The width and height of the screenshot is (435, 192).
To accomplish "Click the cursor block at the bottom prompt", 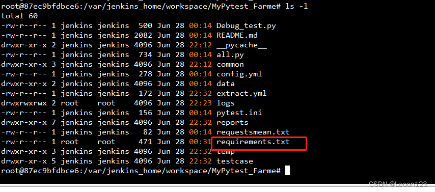I will (x=287, y=171).
